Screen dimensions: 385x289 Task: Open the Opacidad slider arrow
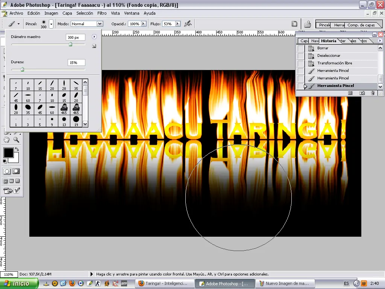tap(144, 24)
